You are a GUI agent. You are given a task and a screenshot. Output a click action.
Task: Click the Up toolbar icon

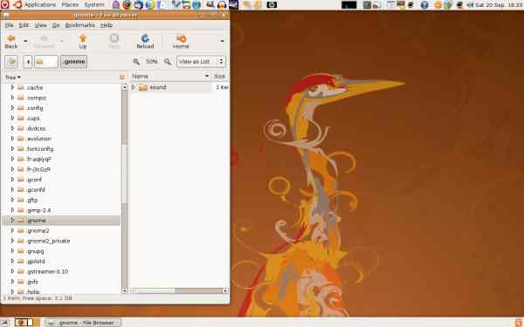click(83, 41)
